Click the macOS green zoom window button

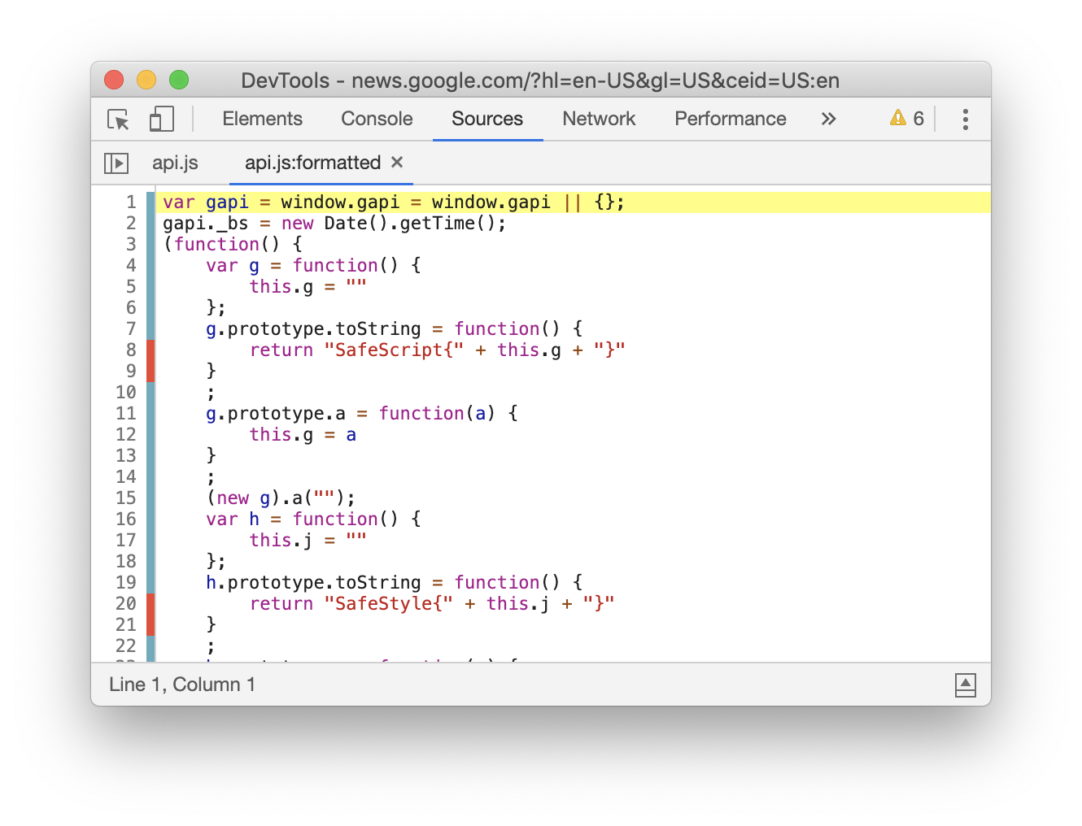point(179,80)
